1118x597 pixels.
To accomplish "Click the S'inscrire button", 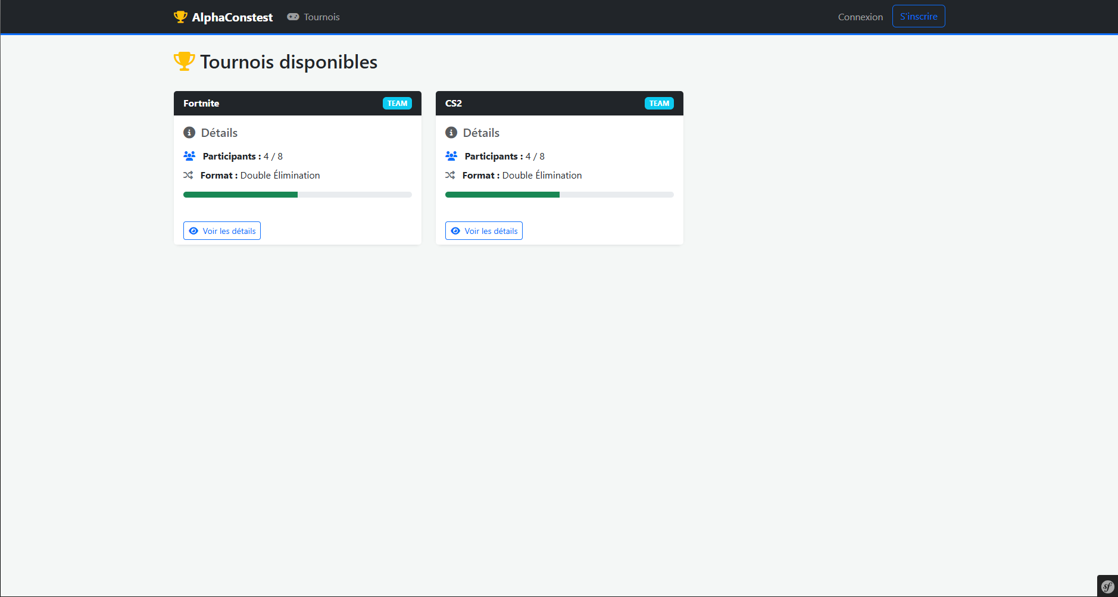I will (x=919, y=16).
